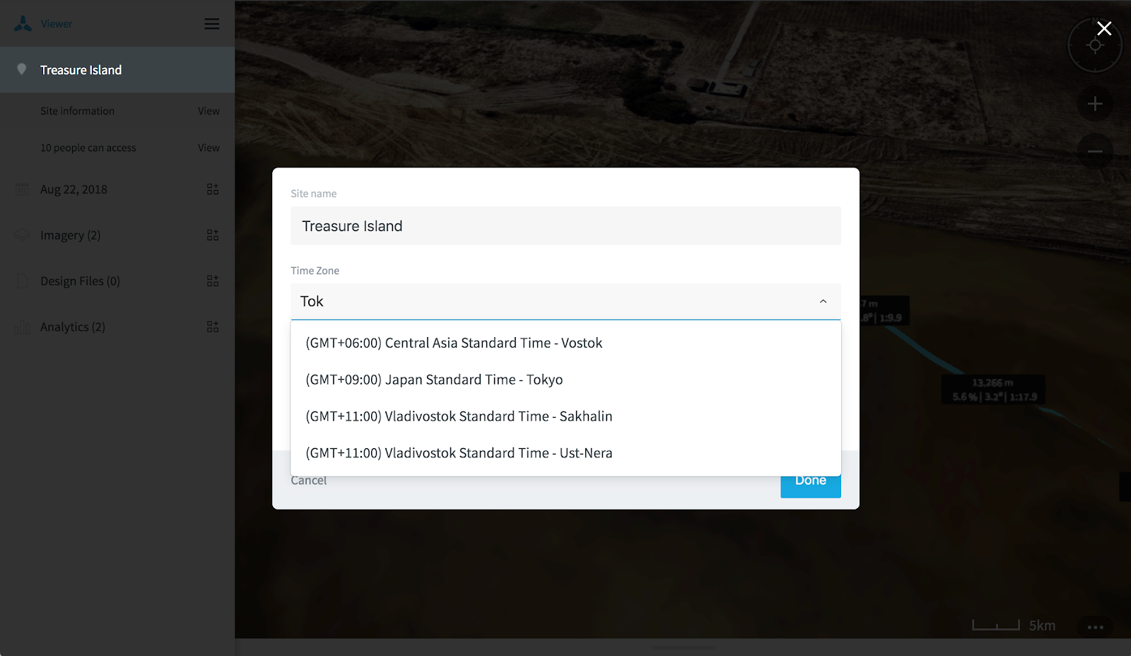Collapse the Time Zone dropdown
The width and height of the screenshot is (1131, 656).
coord(822,301)
